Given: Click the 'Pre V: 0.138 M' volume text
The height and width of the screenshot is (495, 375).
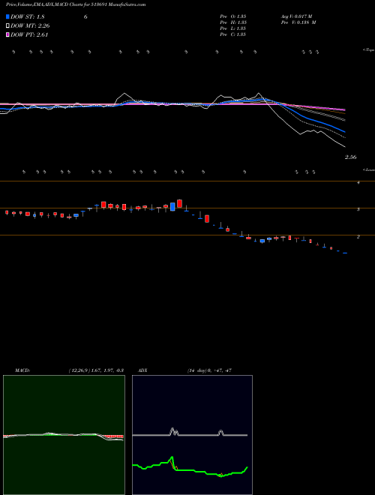Looking at the screenshot, I should pyautogui.click(x=298, y=22).
